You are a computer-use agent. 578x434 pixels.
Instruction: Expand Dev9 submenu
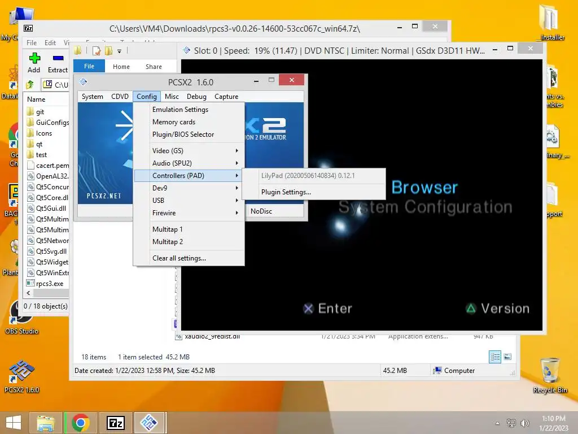(189, 188)
